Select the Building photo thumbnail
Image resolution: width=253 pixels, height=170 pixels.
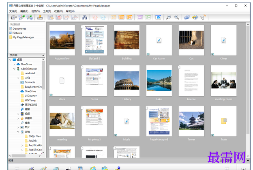[x=126, y=40]
